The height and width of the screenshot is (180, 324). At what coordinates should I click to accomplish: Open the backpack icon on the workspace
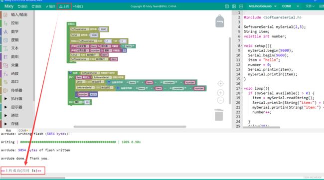click(x=220, y=21)
